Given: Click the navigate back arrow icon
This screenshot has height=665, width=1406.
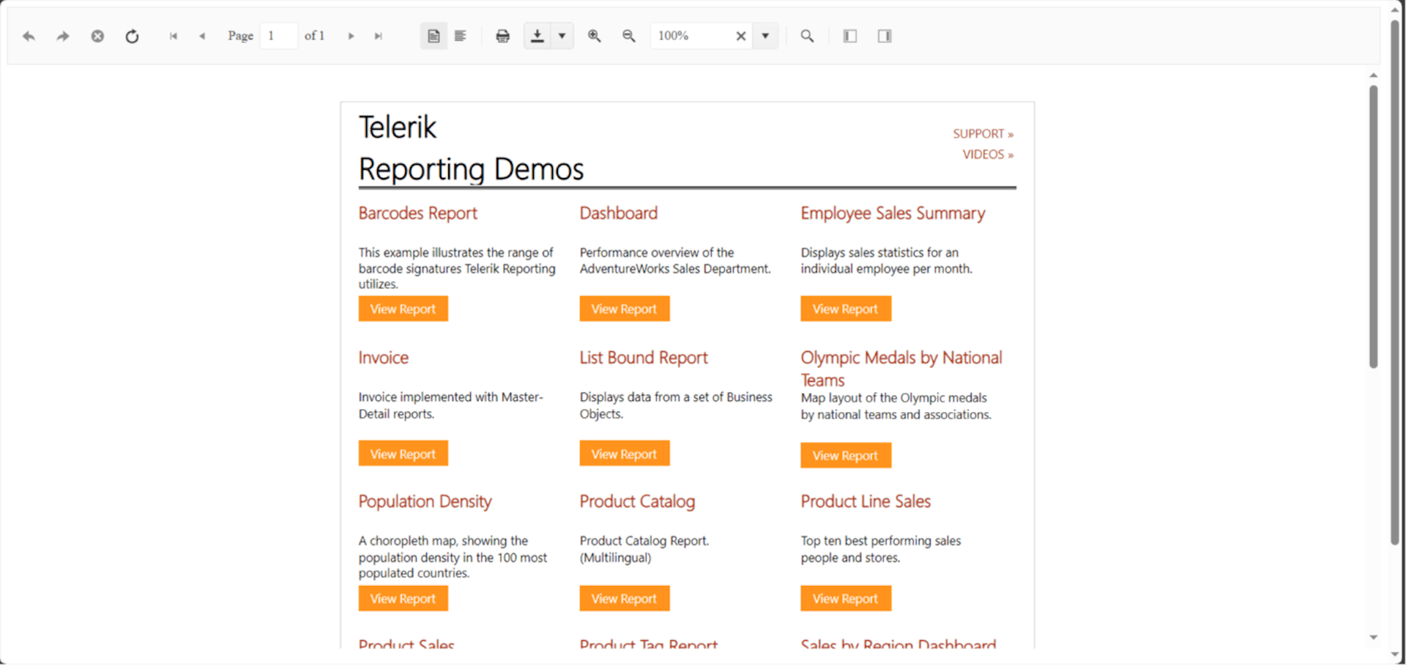Looking at the screenshot, I should click(29, 36).
